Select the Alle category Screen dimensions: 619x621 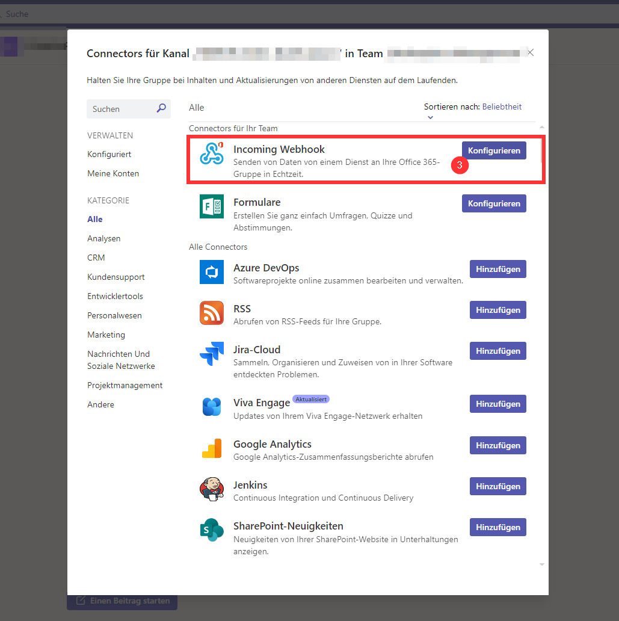[95, 219]
